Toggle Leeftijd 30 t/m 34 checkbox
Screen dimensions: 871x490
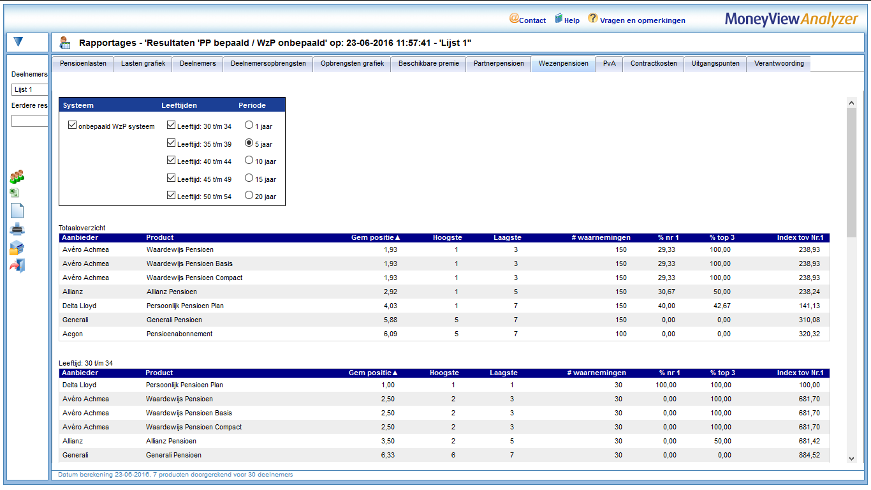[171, 125]
